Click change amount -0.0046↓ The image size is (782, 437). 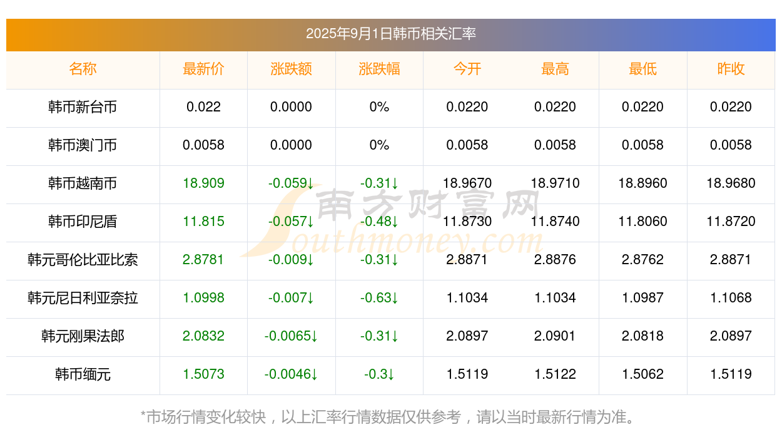coord(292,374)
